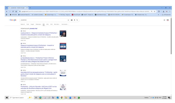Click the address bar URL

pyautogui.click(x=85, y=12)
